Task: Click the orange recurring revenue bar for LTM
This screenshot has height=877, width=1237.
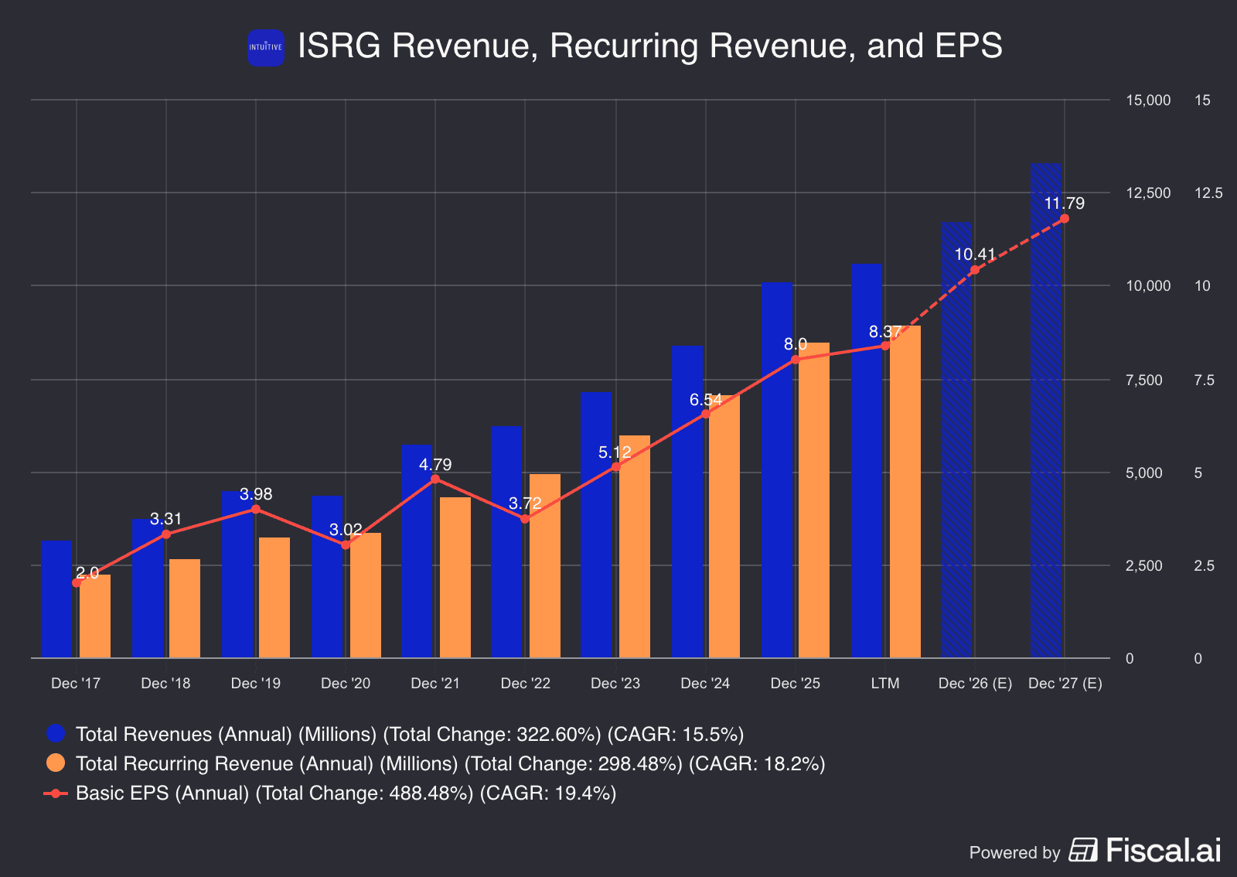Action: [x=905, y=492]
